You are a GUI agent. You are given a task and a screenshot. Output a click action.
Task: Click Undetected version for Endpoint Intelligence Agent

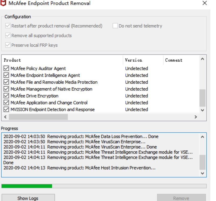pyautogui.click(x=137, y=75)
